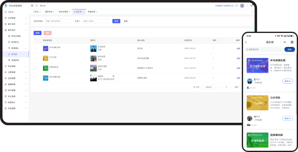Tap the back arrow in the phone app
The width and height of the screenshot is (298, 152).
pos(246,42)
